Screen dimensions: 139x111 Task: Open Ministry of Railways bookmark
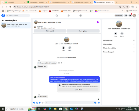(x=14, y=11)
